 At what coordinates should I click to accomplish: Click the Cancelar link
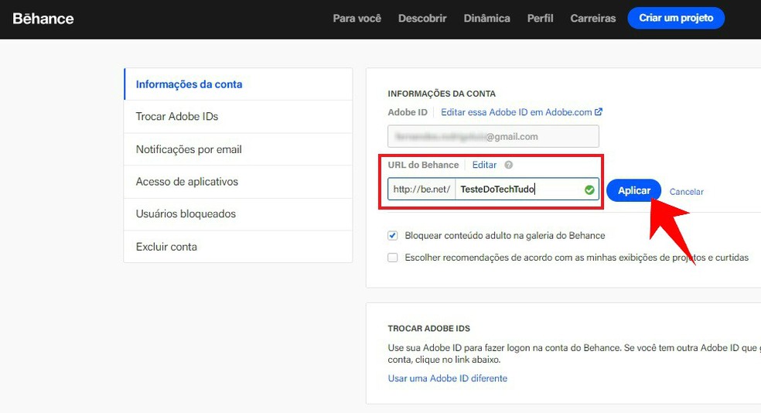tap(686, 192)
